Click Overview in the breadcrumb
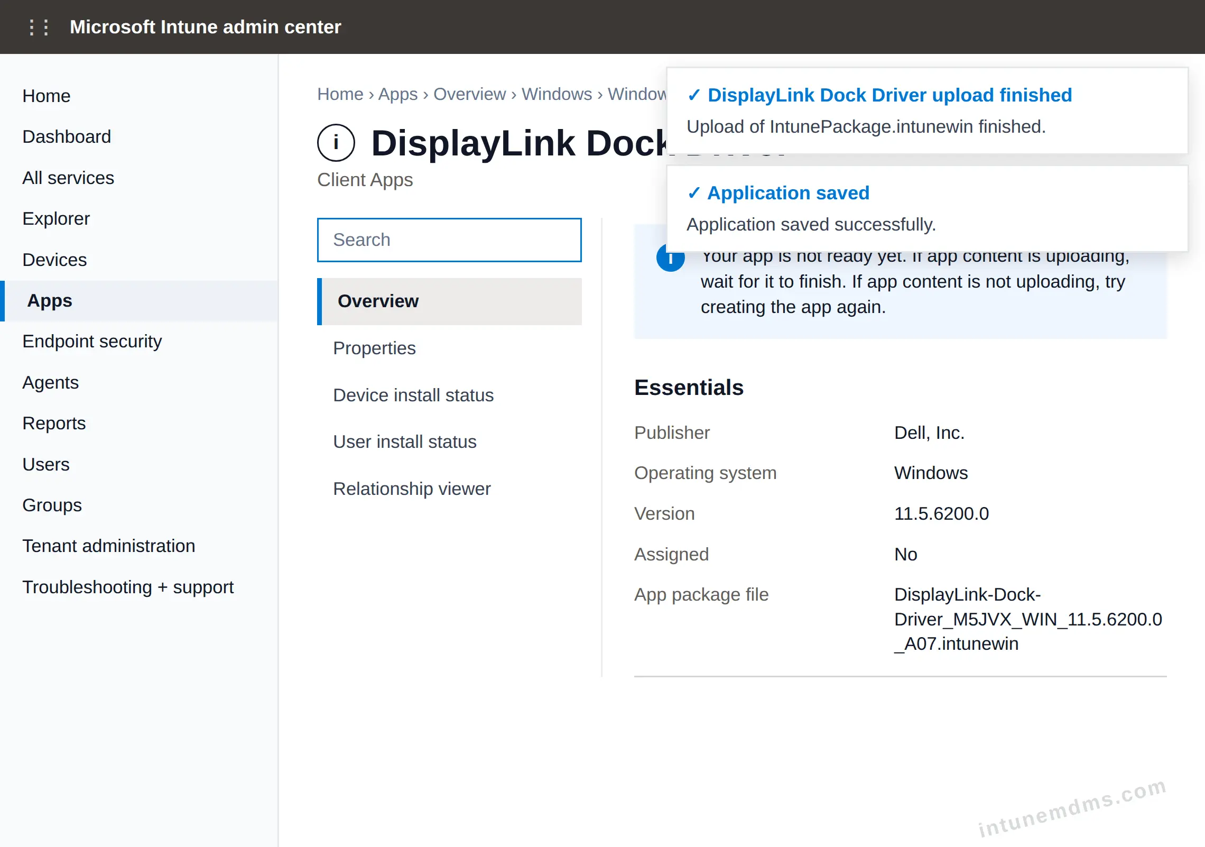 pyautogui.click(x=469, y=94)
